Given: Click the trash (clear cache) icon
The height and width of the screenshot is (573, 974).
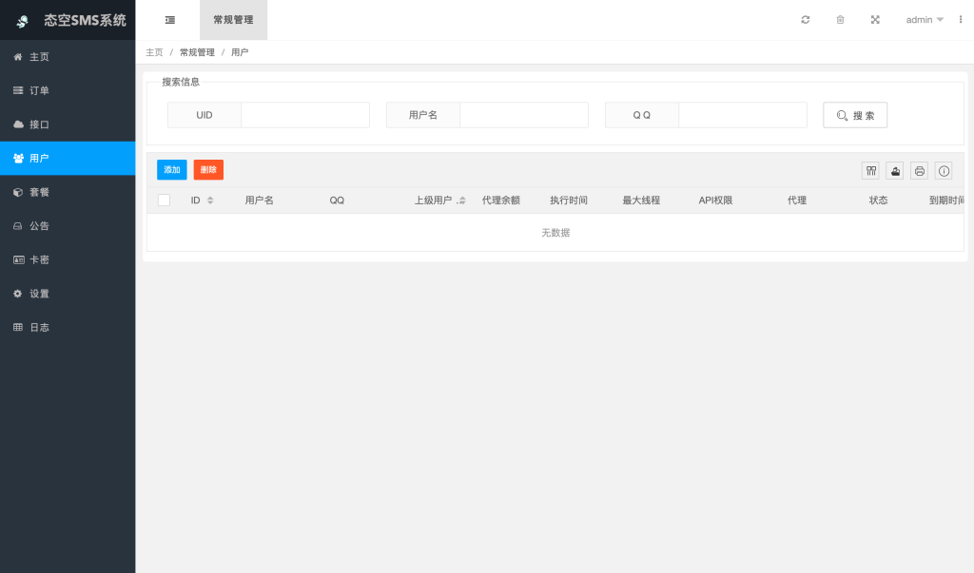Looking at the screenshot, I should [x=840, y=20].
